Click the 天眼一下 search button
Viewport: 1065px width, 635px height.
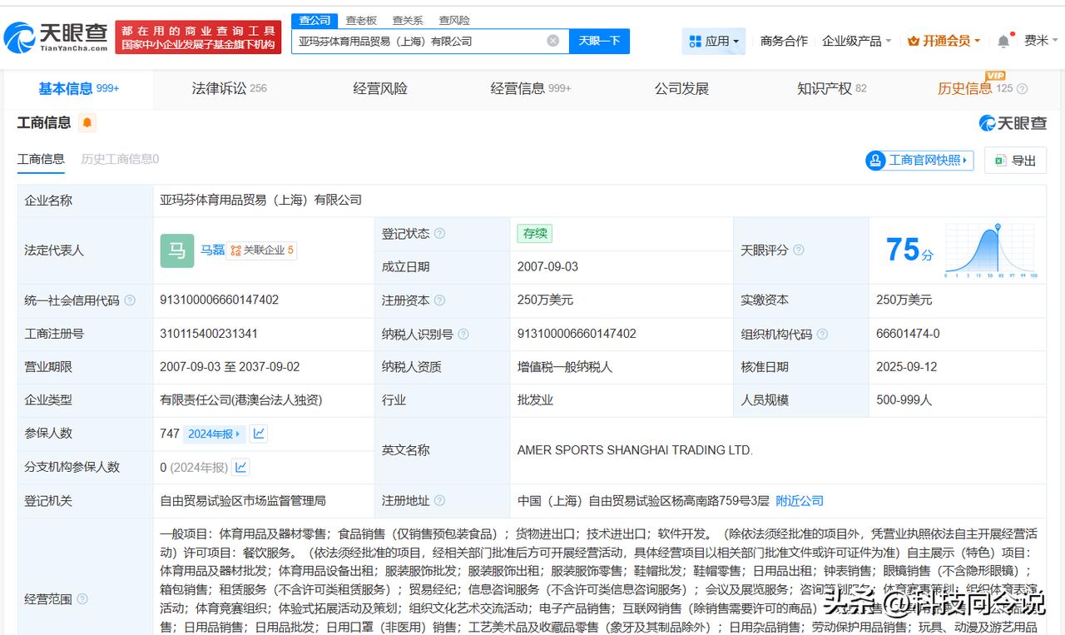pyautogui.click(x=599, y=41)
